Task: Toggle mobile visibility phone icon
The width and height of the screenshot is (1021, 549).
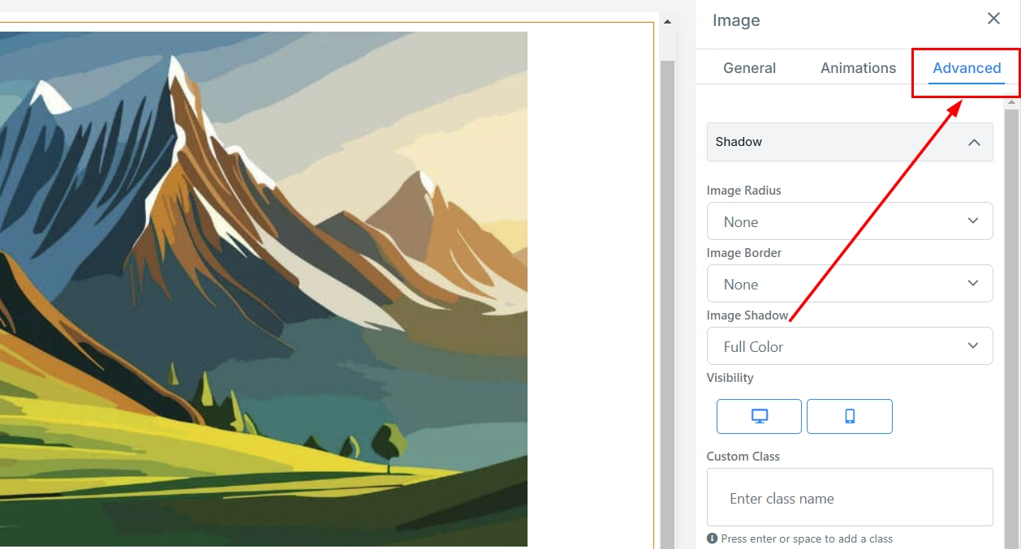Action: pos(849,416)
